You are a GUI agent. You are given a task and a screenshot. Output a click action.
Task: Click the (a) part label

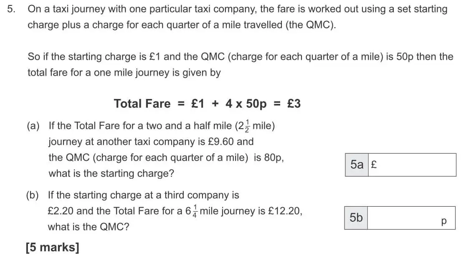[x=33, y=126]
